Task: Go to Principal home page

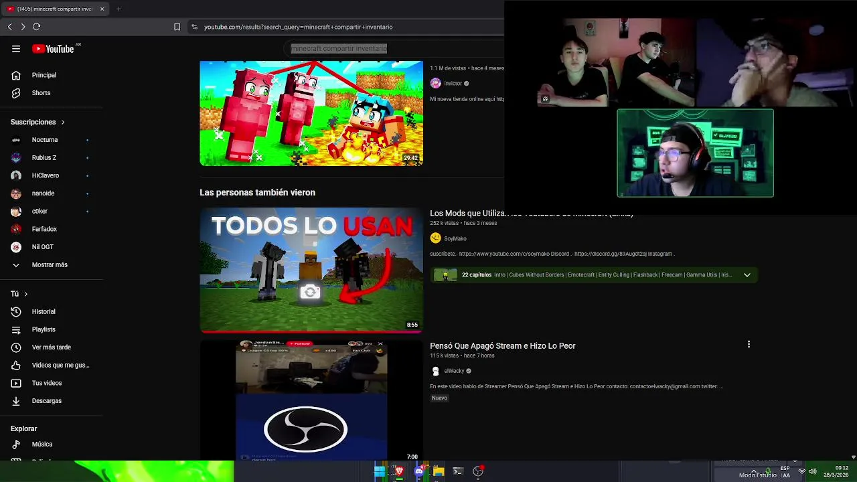Action: coord(44,75)
